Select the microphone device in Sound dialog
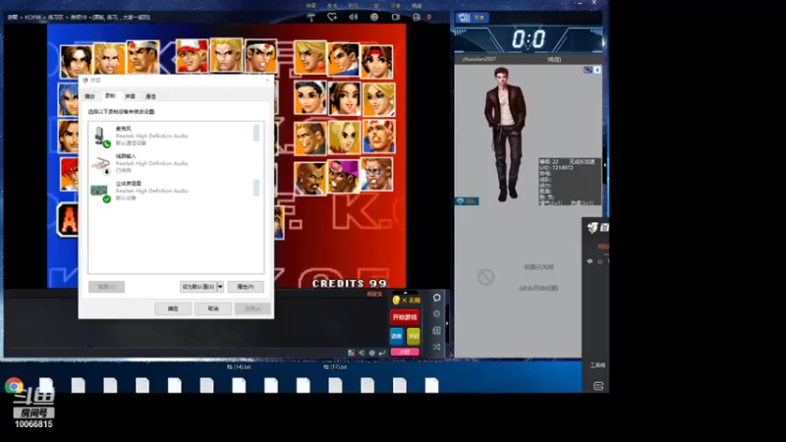786x442 pixels. pos(176,136)
